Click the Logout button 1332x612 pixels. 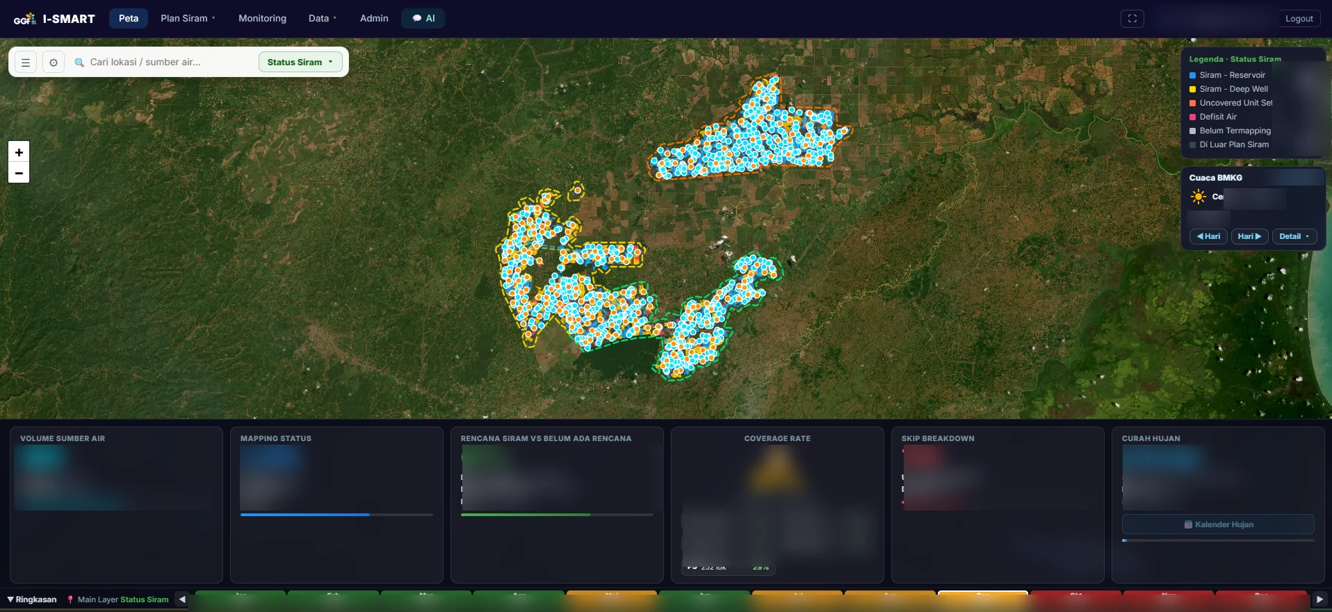1299,19
